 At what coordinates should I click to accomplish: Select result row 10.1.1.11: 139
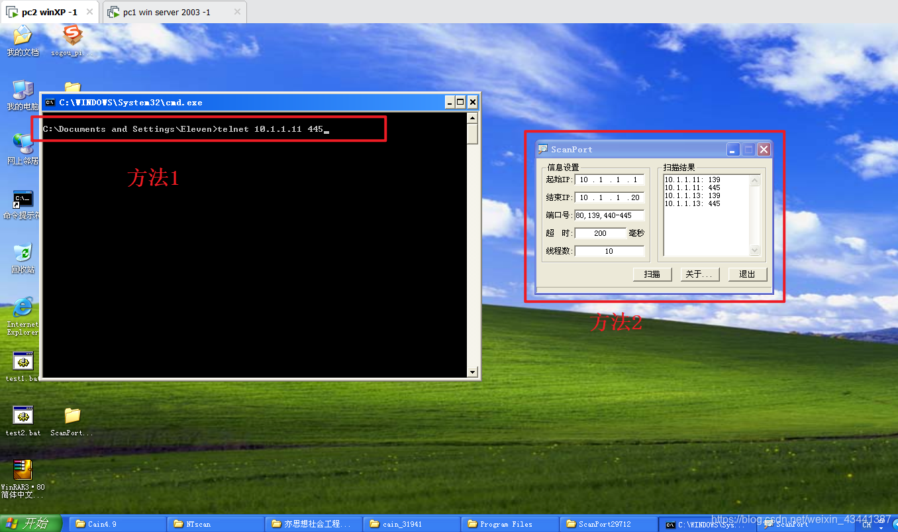692,180
